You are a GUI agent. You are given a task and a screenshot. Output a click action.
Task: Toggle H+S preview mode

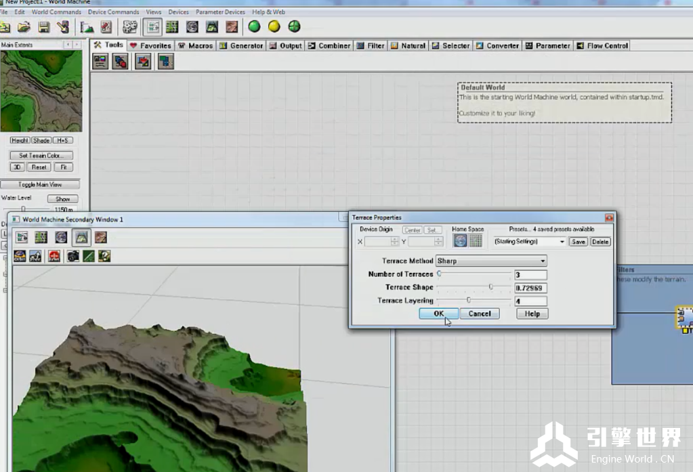[63, 141]
